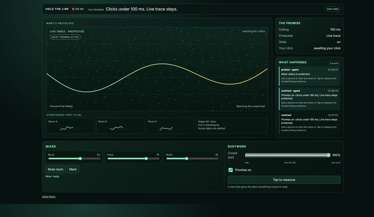Open the 'contract · agent' event entry
Viewport: 374px width, 217px height.
[x=310, y=99]
